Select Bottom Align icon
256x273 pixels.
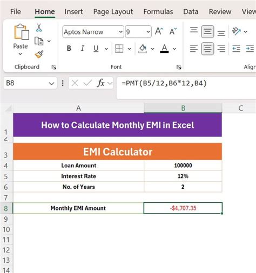(221, 33)
